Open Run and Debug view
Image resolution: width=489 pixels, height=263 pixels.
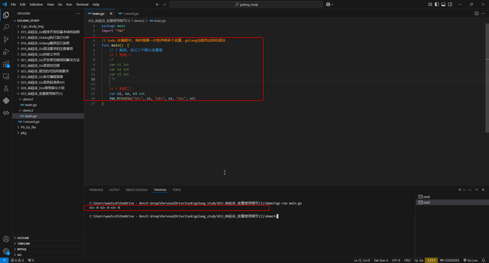click(6, 52)
